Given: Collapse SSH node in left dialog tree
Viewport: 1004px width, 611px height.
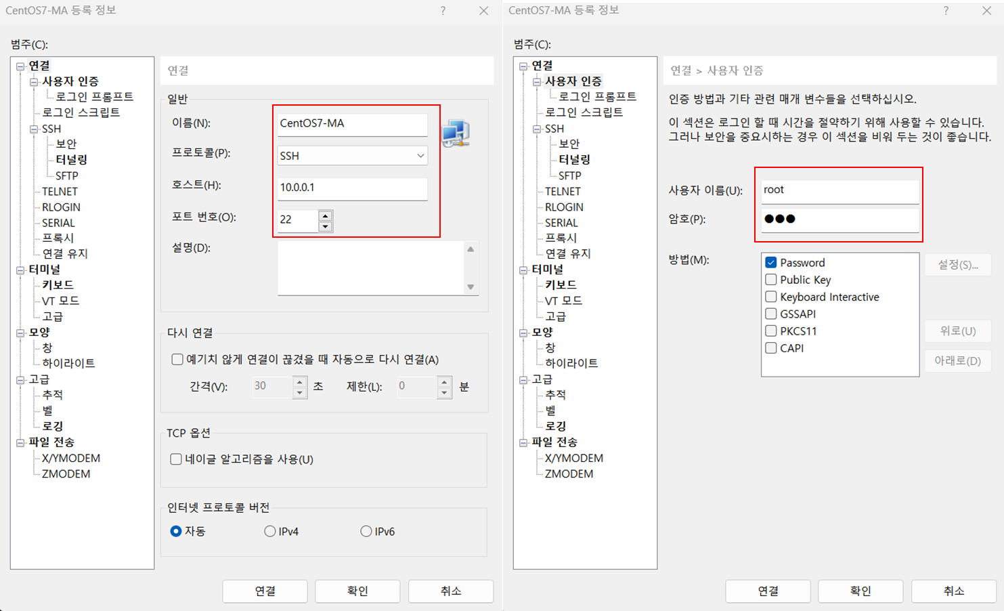Looking at the screenshot, I should tap(34, 129).
